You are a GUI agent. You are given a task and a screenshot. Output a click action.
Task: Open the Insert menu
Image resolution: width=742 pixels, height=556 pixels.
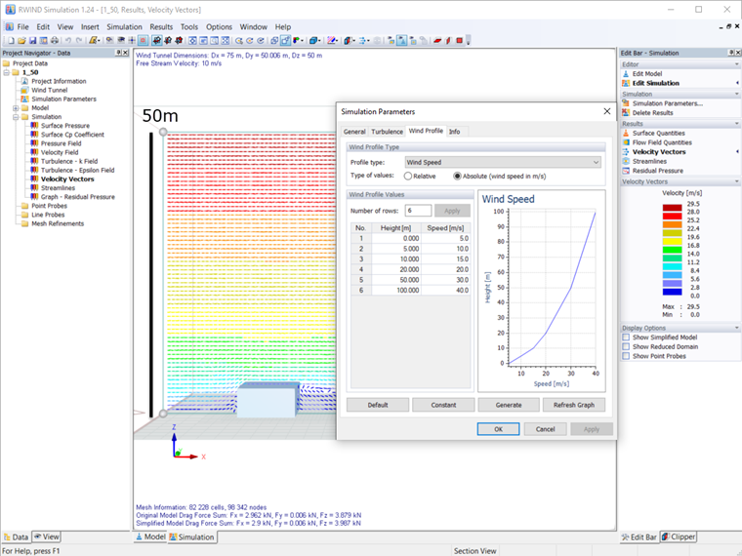[x=90, y=27]
